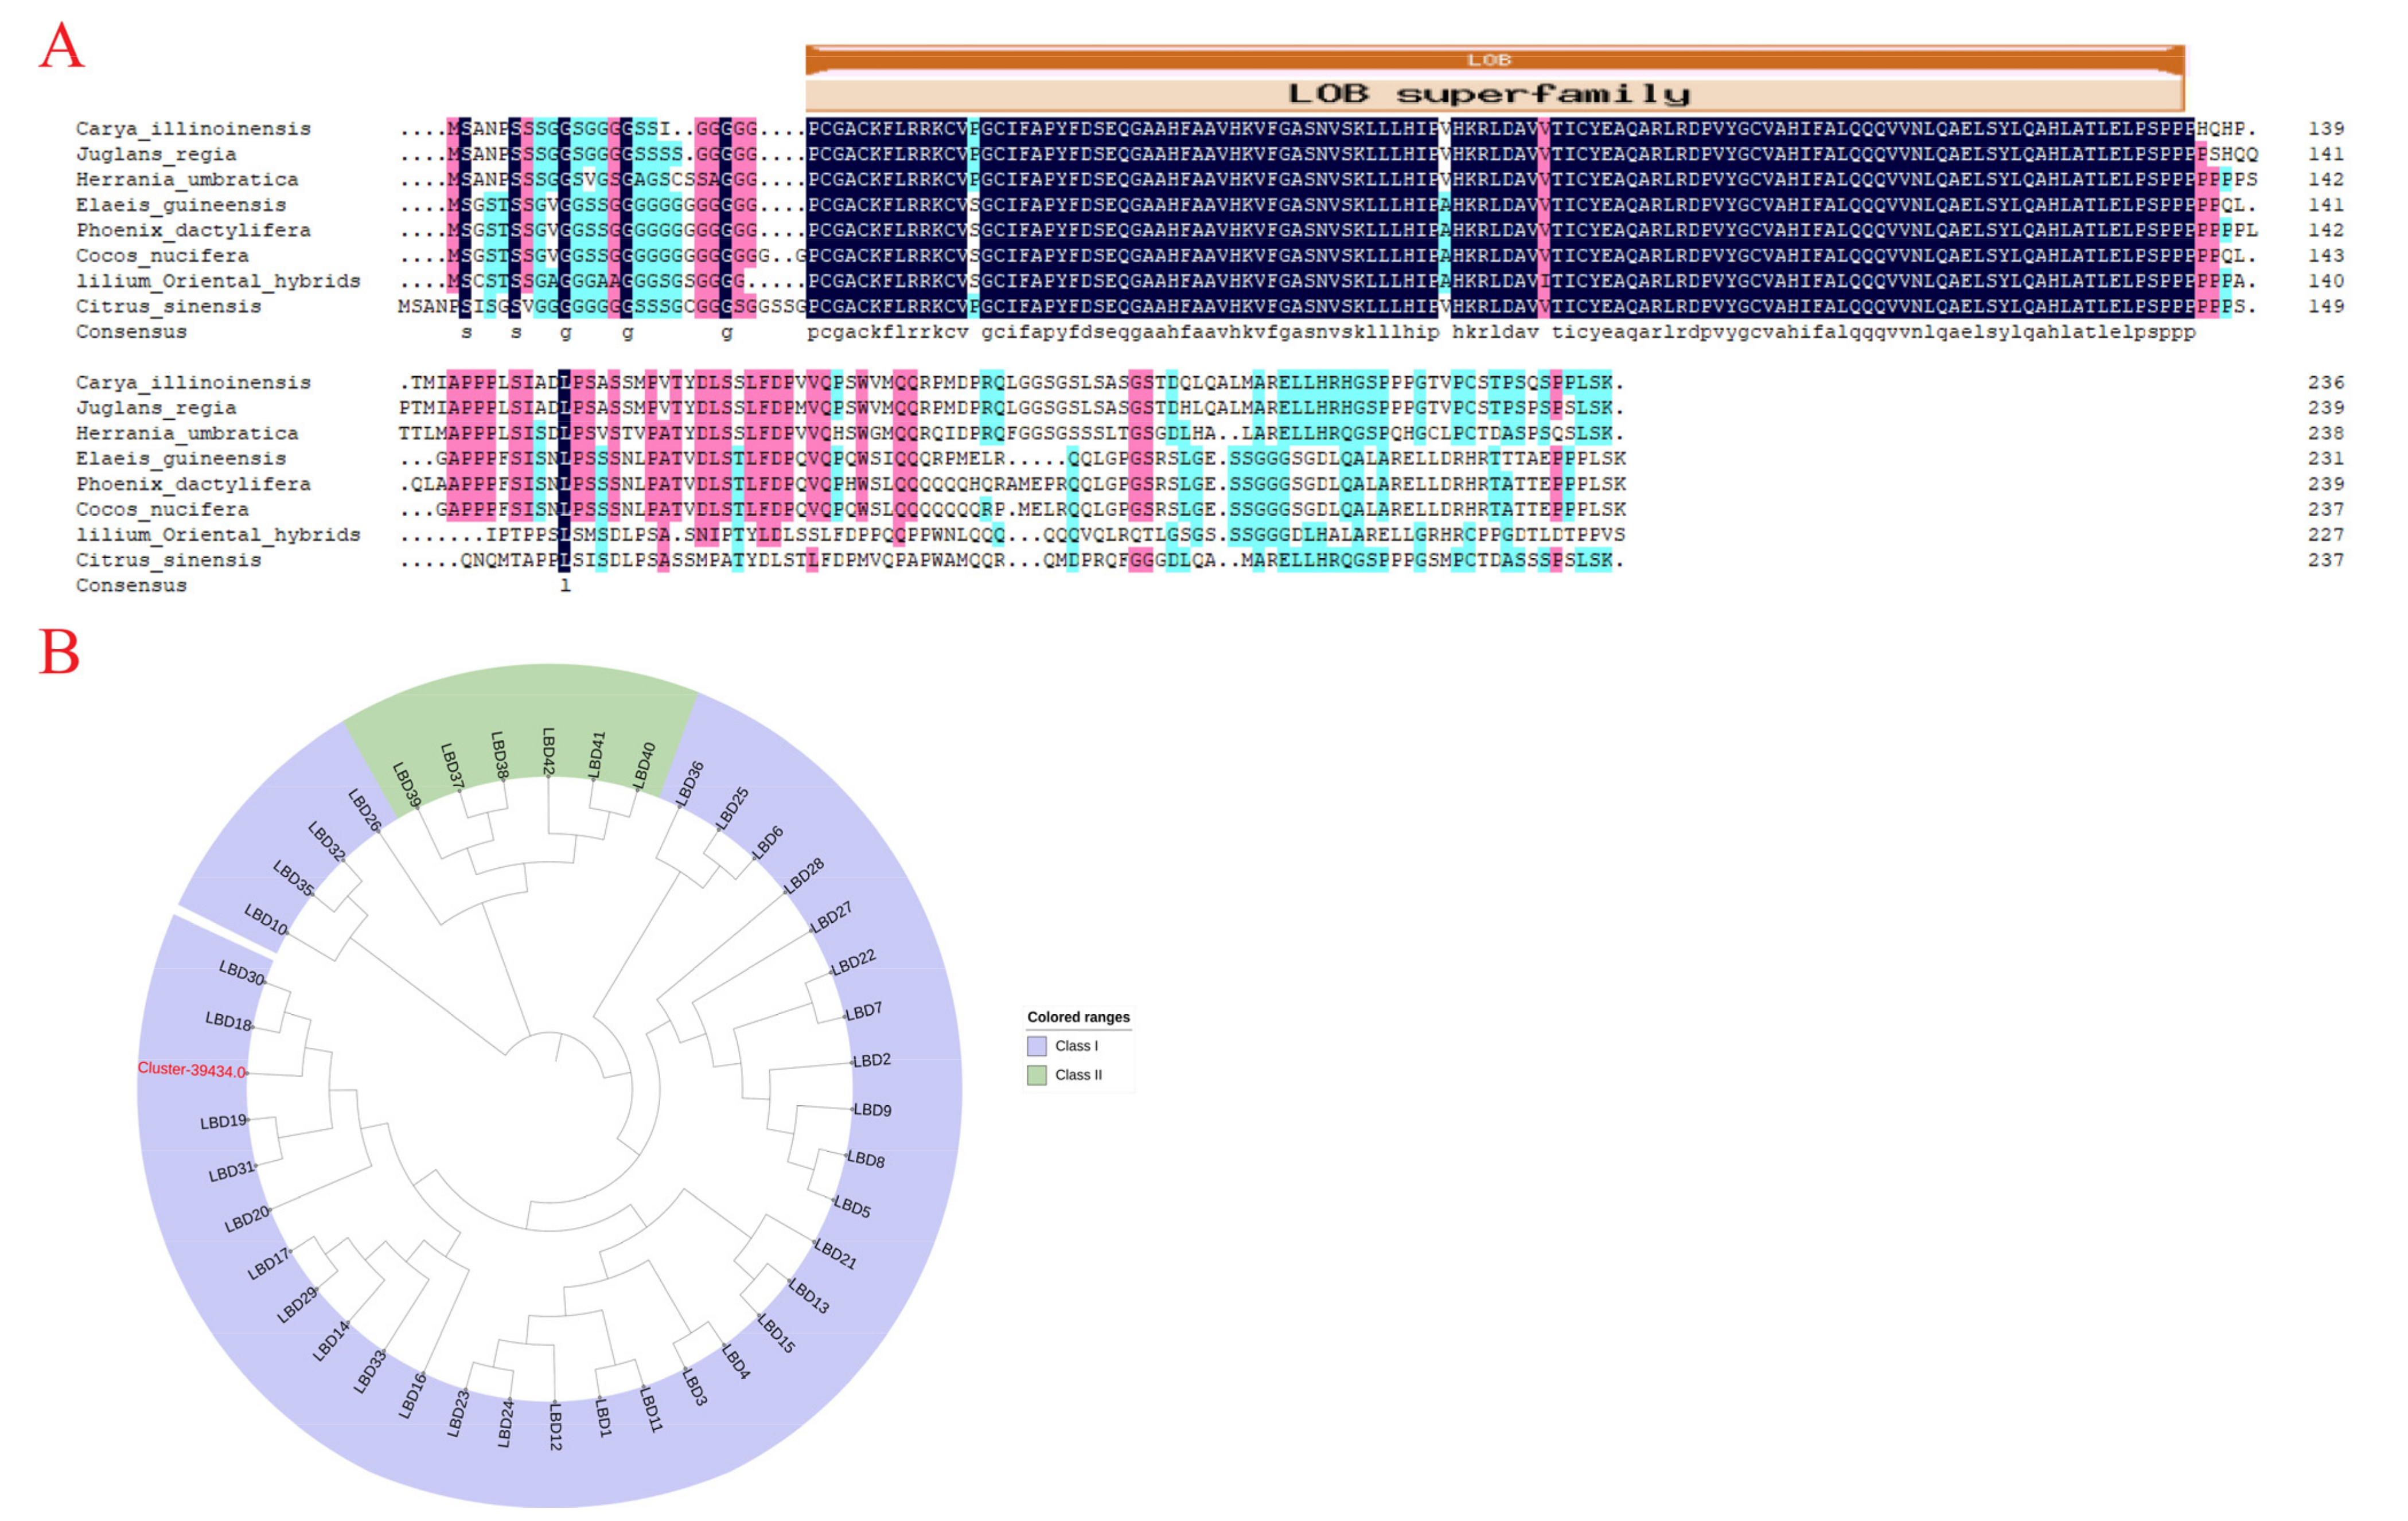Click the Class II green color swatch
The height and width of the screenshot is (1521, 2408).
click(x=1037, y=1075)
